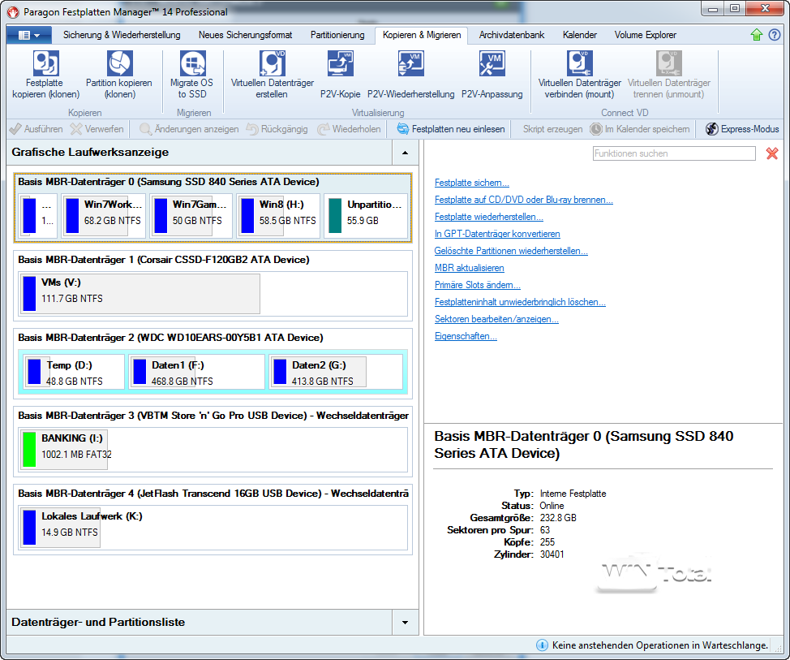The image size is (790, 660).
Task: Open the Sicherung & Wiederherstellung tab
Action: tap(121, 35)
